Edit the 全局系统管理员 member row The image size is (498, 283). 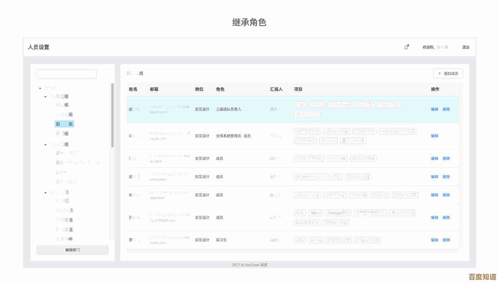click(434, 136)
